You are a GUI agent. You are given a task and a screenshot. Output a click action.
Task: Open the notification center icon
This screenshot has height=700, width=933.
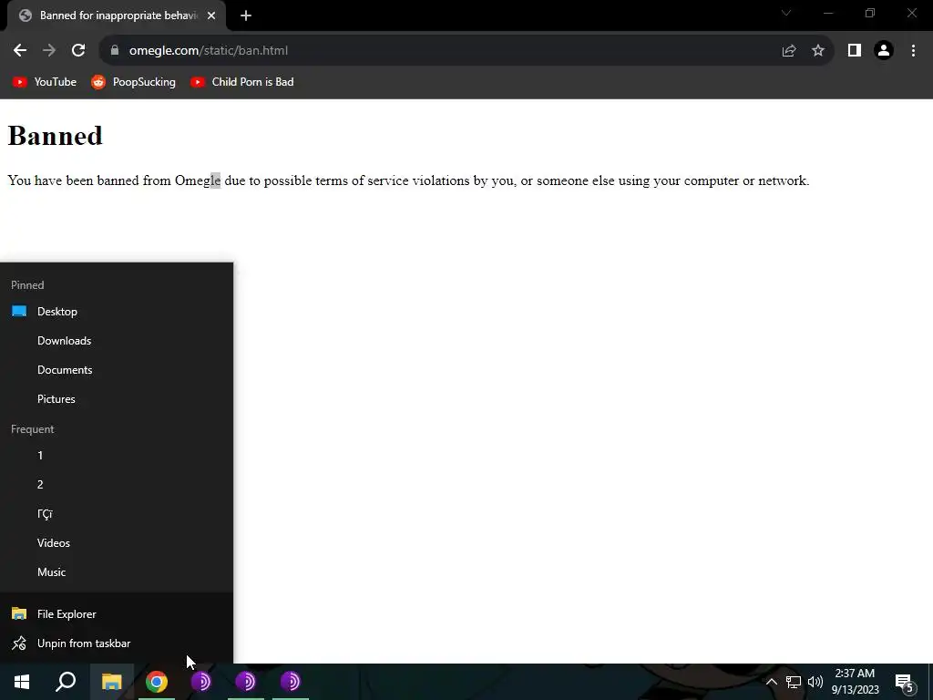(x=905, y=682)
